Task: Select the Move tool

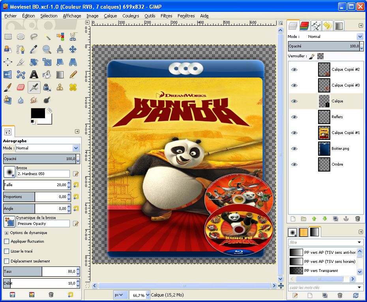Action: click(x=73, y=49)
